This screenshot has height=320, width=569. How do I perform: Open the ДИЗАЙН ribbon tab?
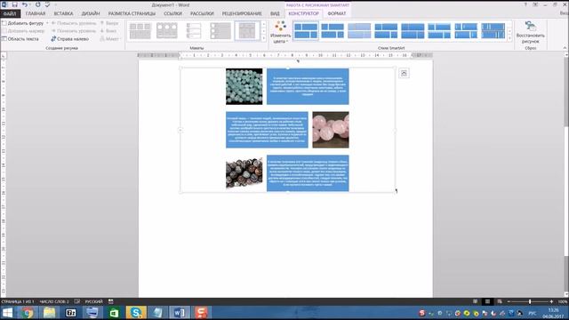91,14
